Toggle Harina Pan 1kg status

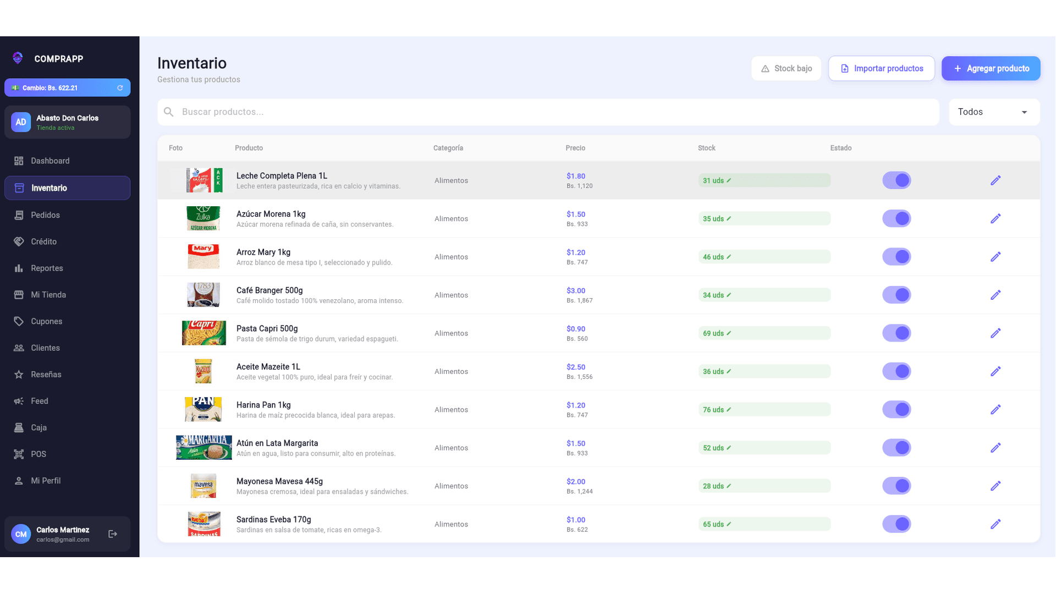[897, 410]
